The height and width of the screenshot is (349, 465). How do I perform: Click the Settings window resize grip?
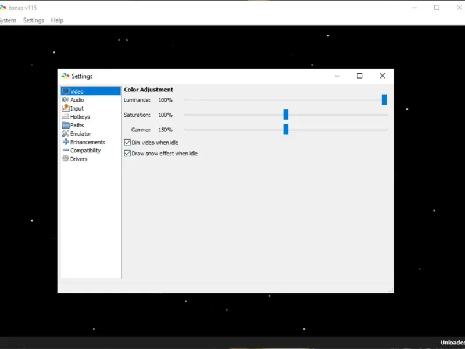click(391, 290)
